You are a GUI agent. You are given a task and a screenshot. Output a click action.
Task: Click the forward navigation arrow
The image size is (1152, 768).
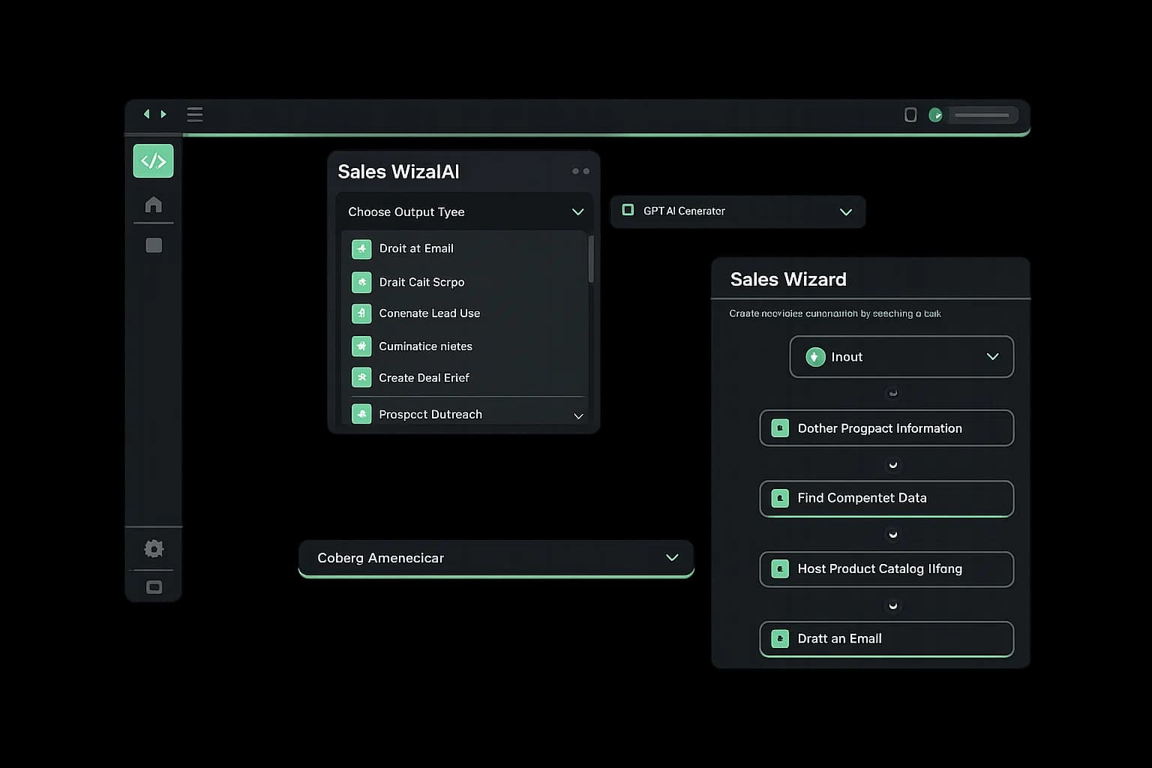tap(163, 114)
